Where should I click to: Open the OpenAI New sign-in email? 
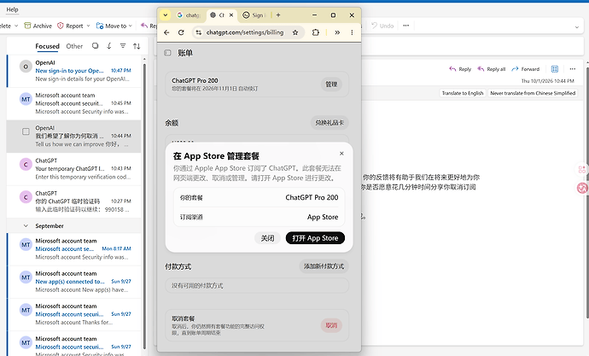[x=74, y=71]
